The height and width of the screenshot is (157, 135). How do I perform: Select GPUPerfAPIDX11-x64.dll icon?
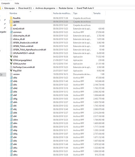click(x=11, y=53)
